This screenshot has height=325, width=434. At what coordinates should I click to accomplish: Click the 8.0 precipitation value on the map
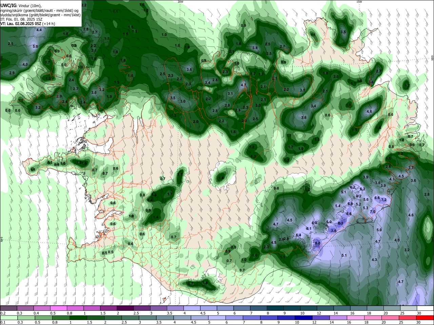[318, 243]
